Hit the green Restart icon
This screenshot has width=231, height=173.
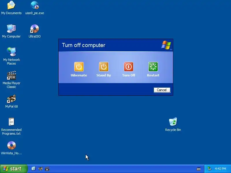[153, 67]
